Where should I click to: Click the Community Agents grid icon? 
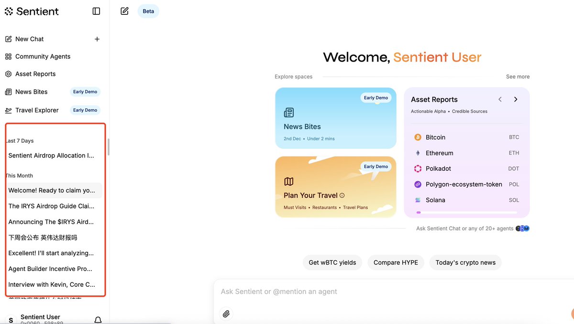[8, 56]
